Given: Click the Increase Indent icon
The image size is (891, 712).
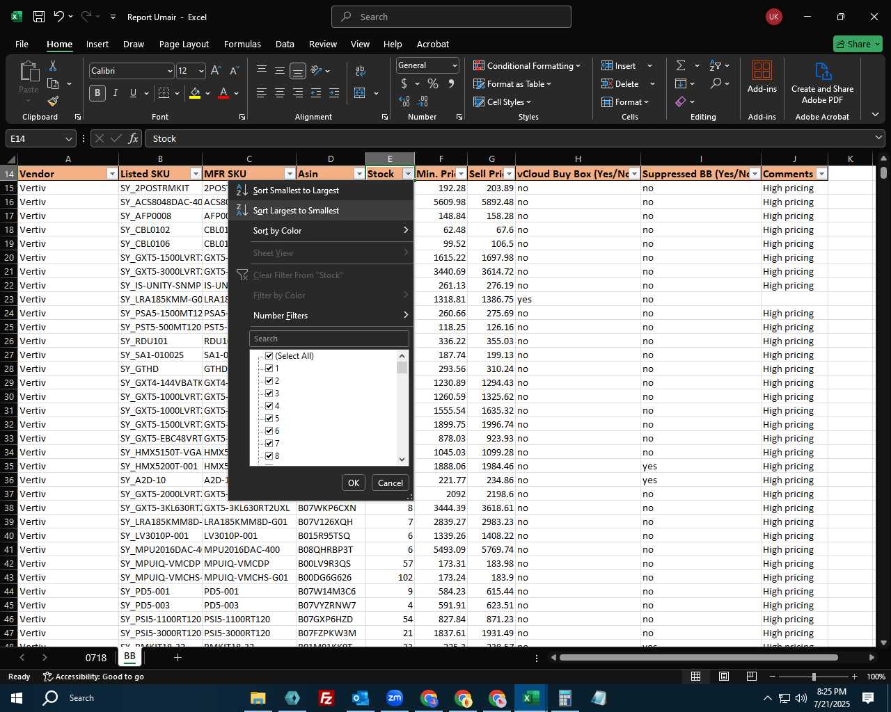Looking at the screenshot, I should pyautogui.click(x=334, y=92).
